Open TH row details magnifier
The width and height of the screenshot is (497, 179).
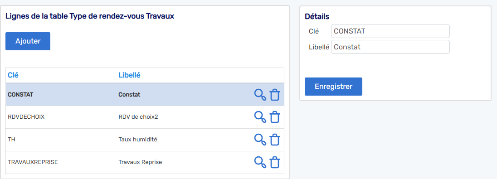[x=260, y=140]
